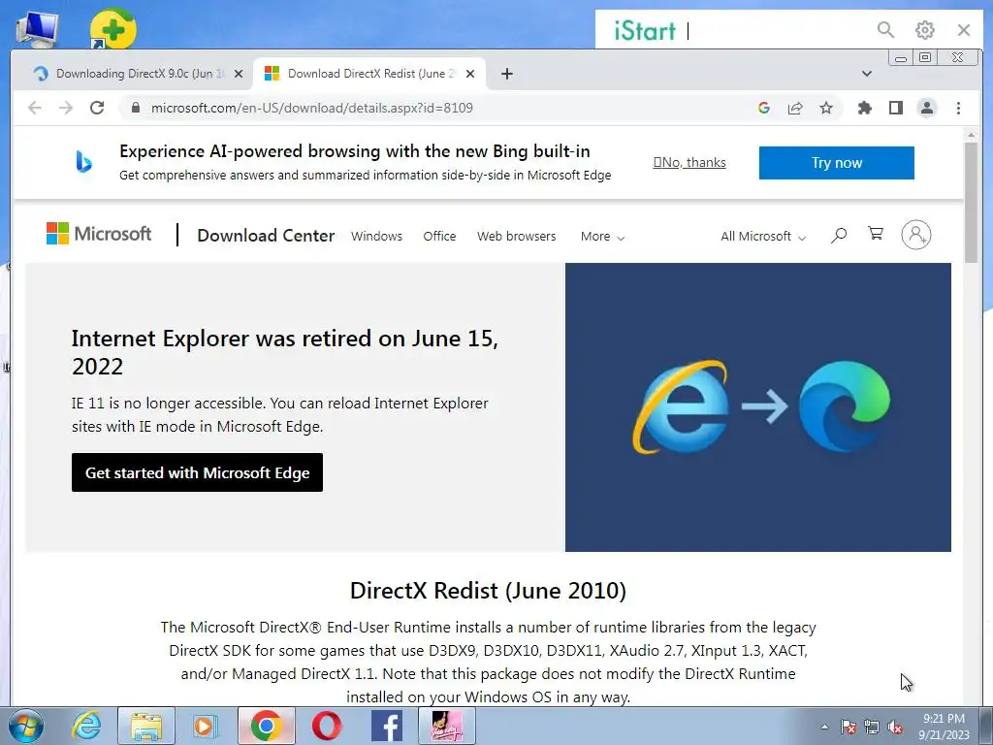Open the Windows Start button
This screenshot has width=993, height=745.
[26, 726]
